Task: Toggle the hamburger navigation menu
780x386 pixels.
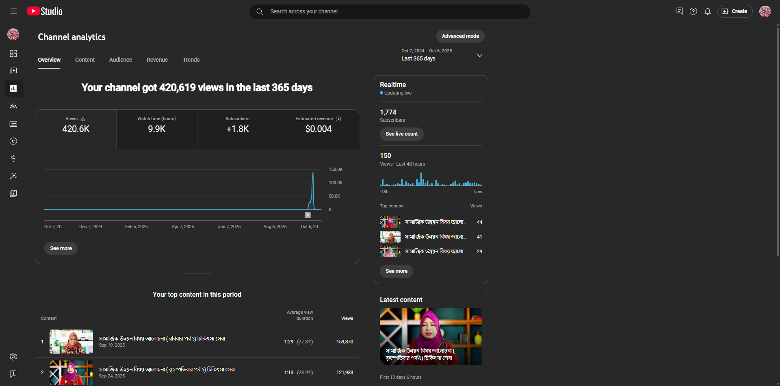Action: click(14, 11)
